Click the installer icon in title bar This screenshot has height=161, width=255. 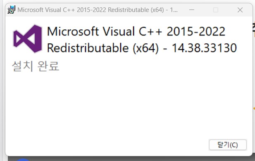(12, 9)
